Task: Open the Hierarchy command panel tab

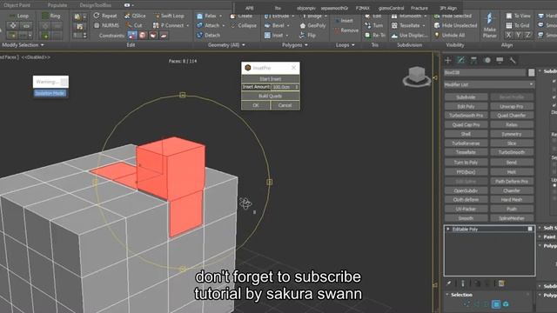Action: [x=473, y=60]
